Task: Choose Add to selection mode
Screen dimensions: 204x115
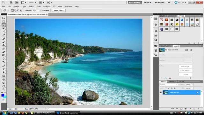Action: coord(15,11)
